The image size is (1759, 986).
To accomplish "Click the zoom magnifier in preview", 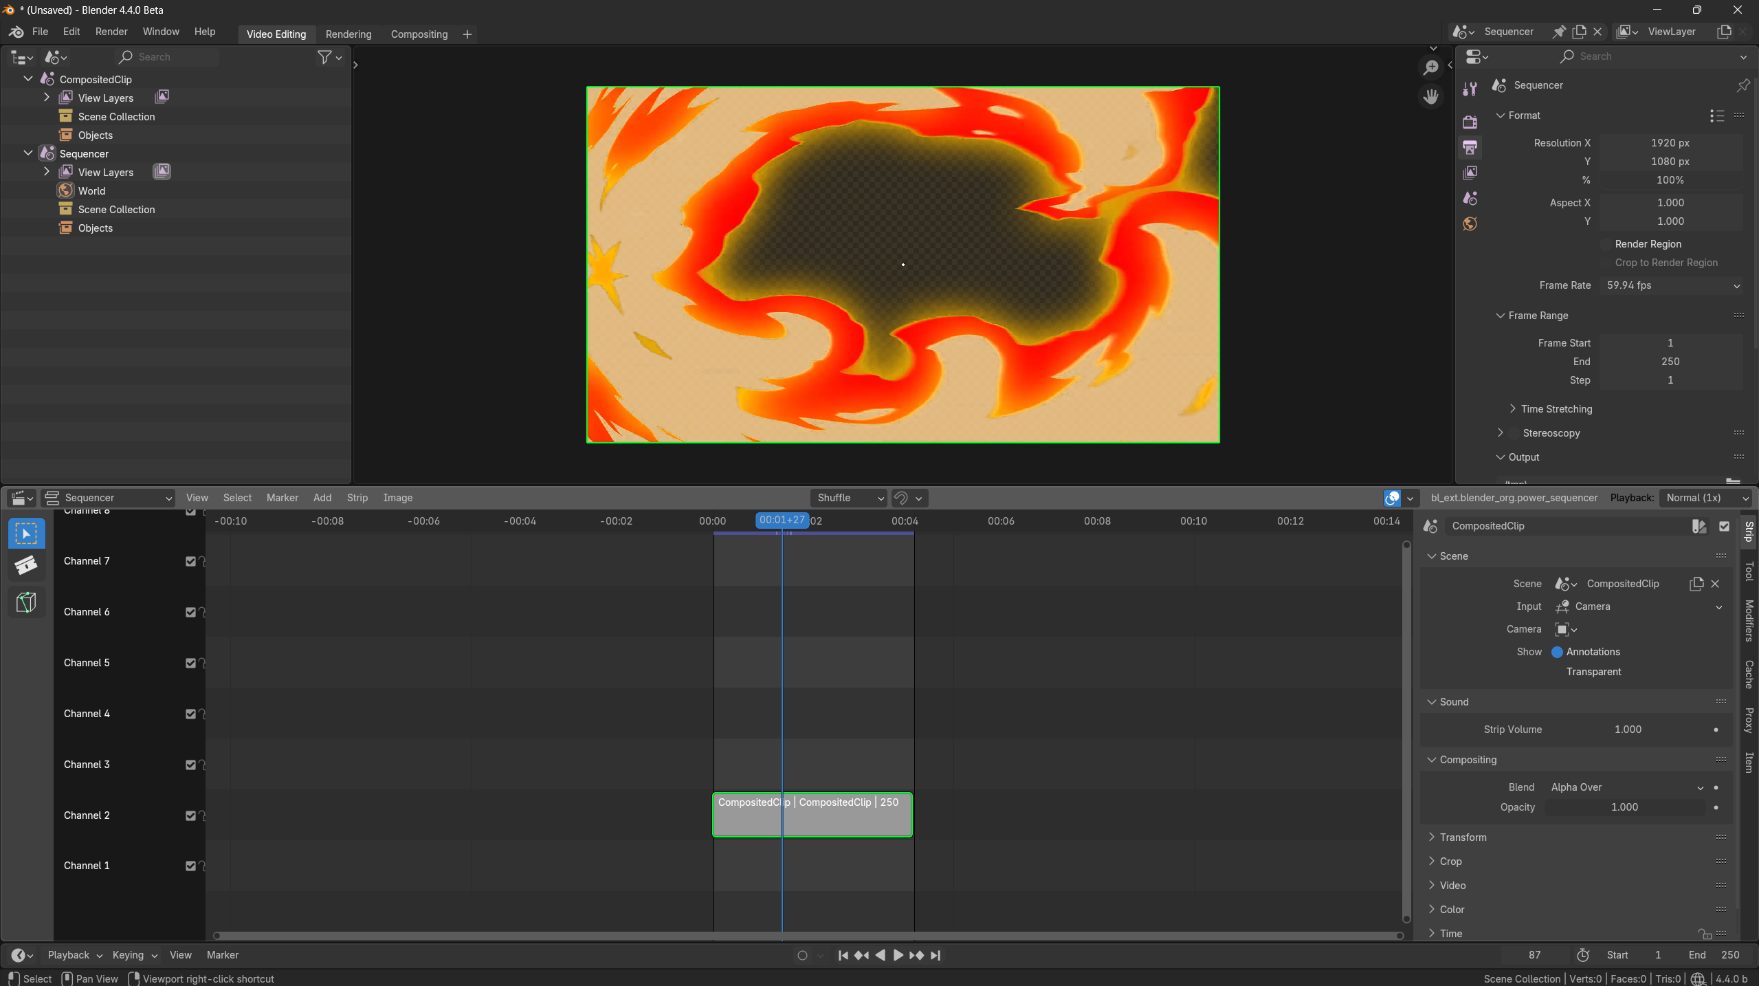I will click(x=1430, y=67).
